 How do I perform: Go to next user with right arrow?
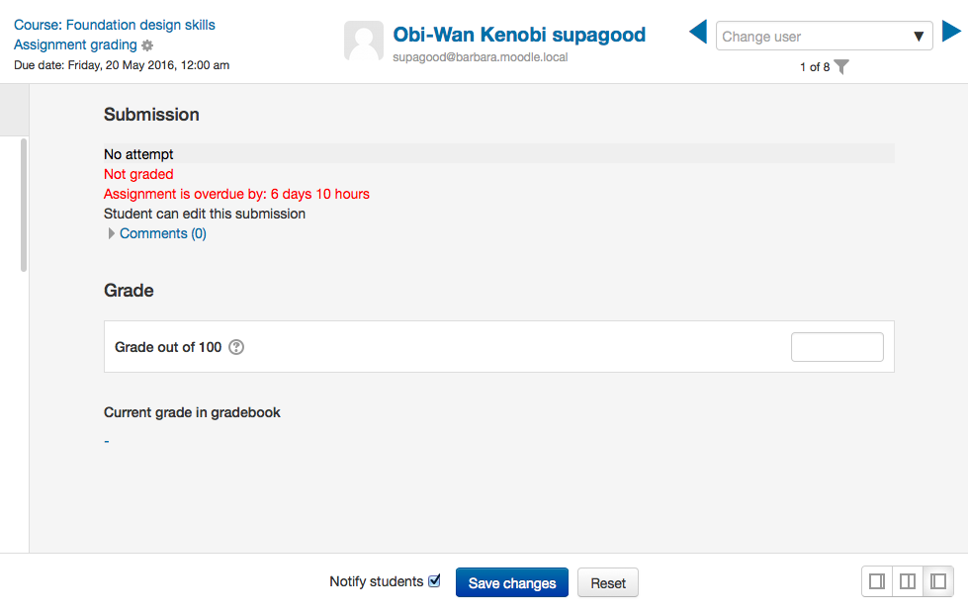pos(951,31)
